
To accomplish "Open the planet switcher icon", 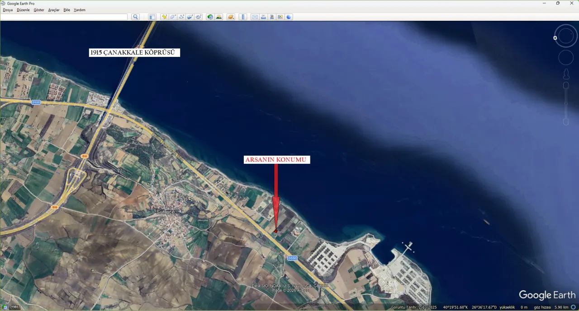I will click(231, 17).
